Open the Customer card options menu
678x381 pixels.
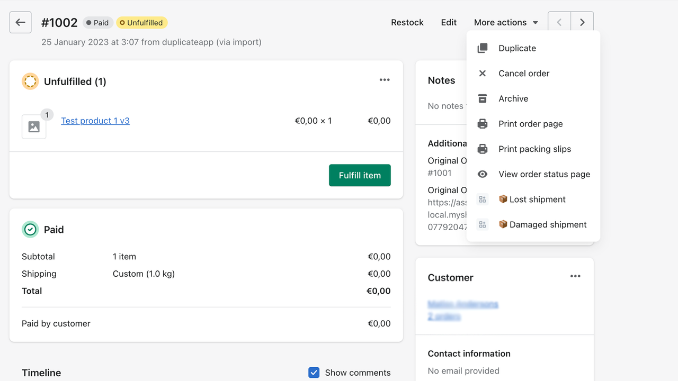point(575,276)
